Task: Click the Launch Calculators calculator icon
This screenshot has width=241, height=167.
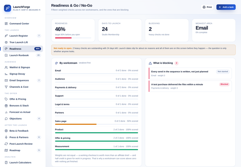Action: click(6, 162)
